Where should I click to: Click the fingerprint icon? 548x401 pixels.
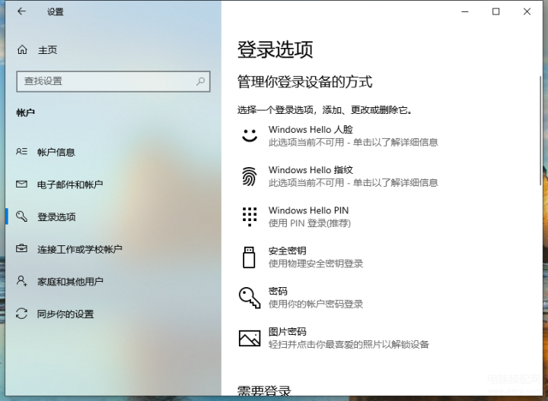pyautogui.click(x=250, y=176)
